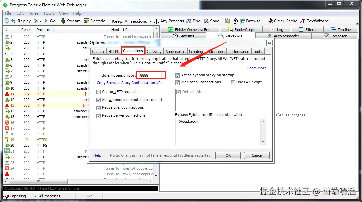362x202 pixels.
Task: Toggle Allow remote computers to connect
Action: coord(99,100)
